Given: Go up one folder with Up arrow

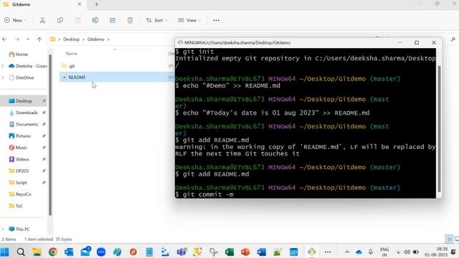Looking at the screenshot, I should coord(39,39).
